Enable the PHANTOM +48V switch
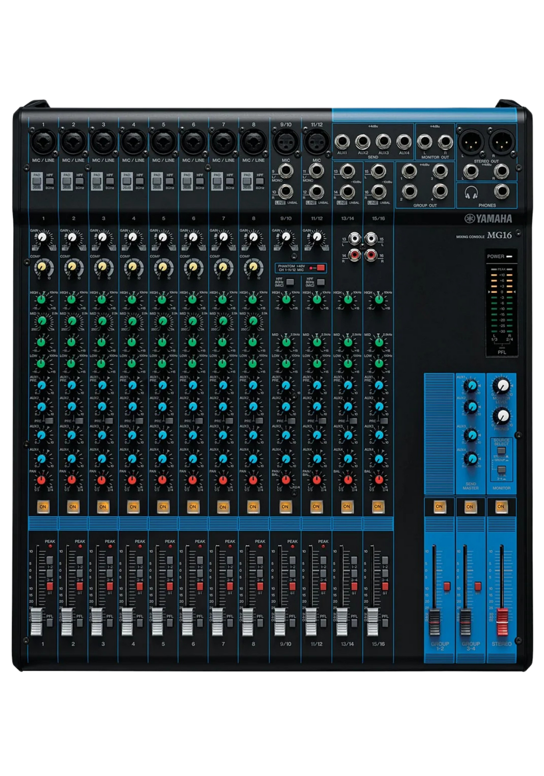The image size is (544, 776). pyautogui.click(x=321, y=268)
